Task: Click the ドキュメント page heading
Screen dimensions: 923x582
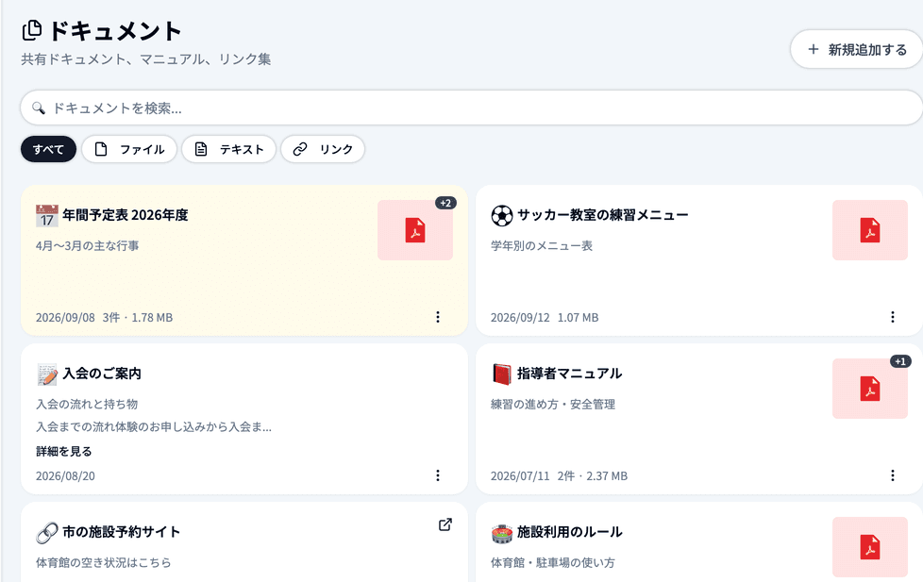Action: coord(115,31)
